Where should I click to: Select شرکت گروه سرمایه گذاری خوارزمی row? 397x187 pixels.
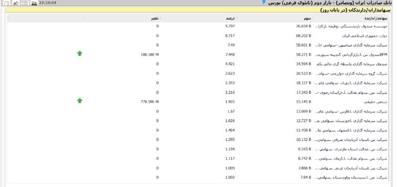tap(351, 73)
